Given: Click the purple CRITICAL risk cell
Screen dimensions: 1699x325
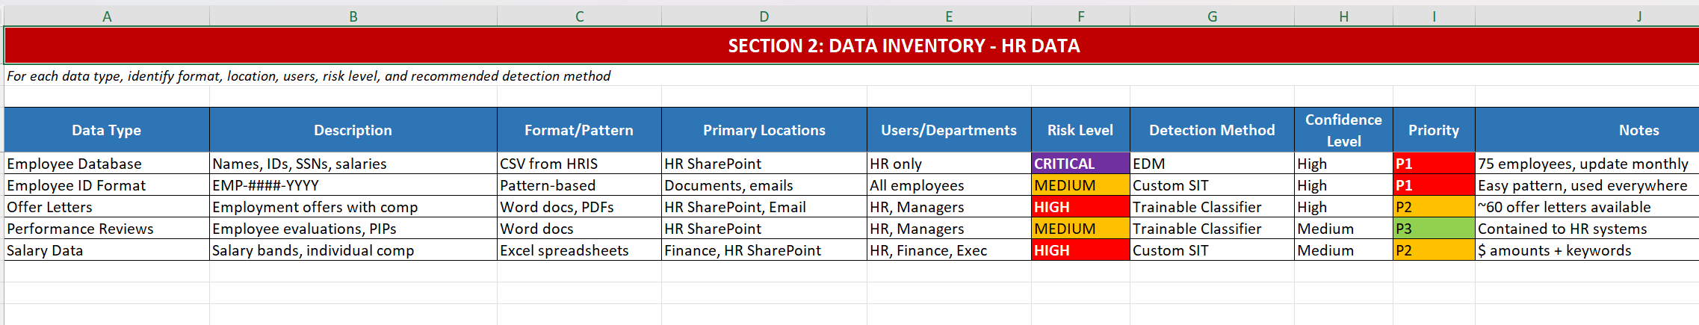Looking at the screenshot, I should [x=1080, y=164].
